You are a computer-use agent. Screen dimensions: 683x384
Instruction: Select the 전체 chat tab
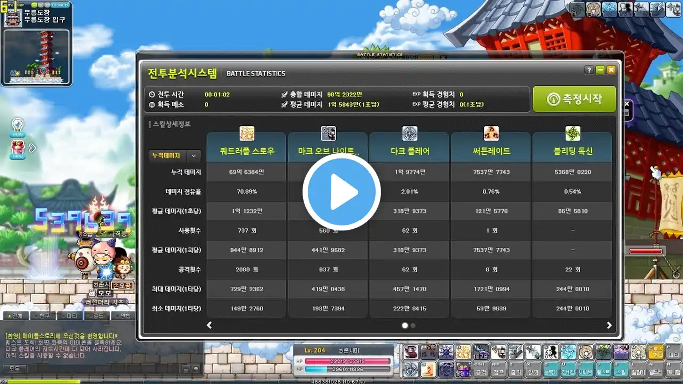tap(16, 316)
